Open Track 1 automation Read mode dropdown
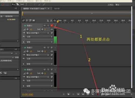 pos(39,42)
